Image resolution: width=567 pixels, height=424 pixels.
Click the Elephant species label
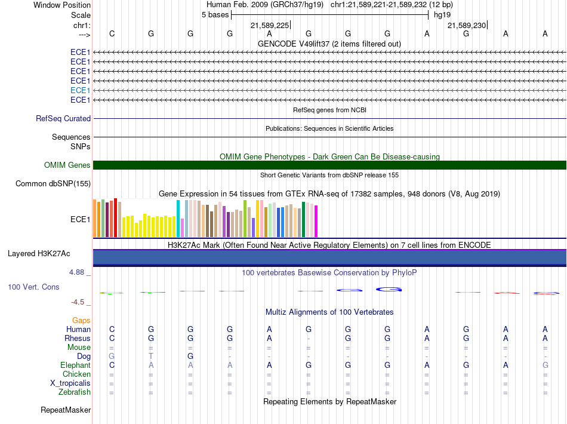click(x=75, y=365)
